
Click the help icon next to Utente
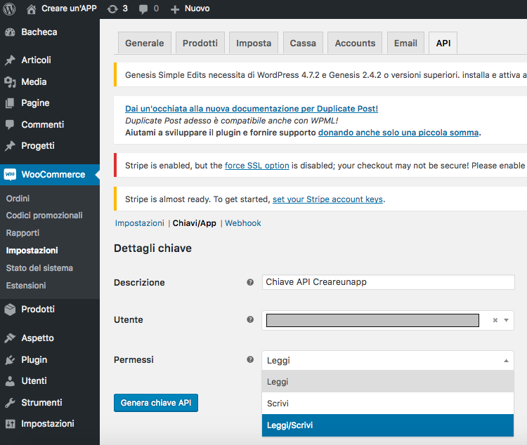250,319
